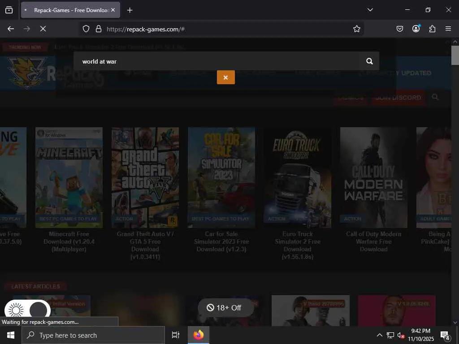Open Pocket save button

coord(399,29)
